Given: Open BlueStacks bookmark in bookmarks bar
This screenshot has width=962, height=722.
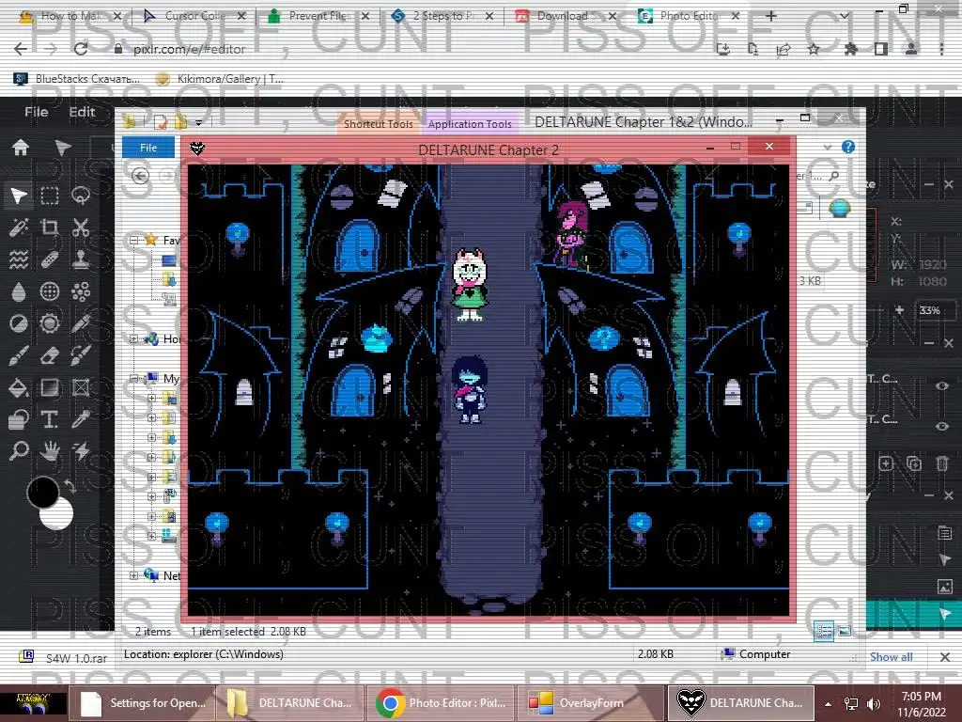Looking at the screenshot, I should 77,79.
